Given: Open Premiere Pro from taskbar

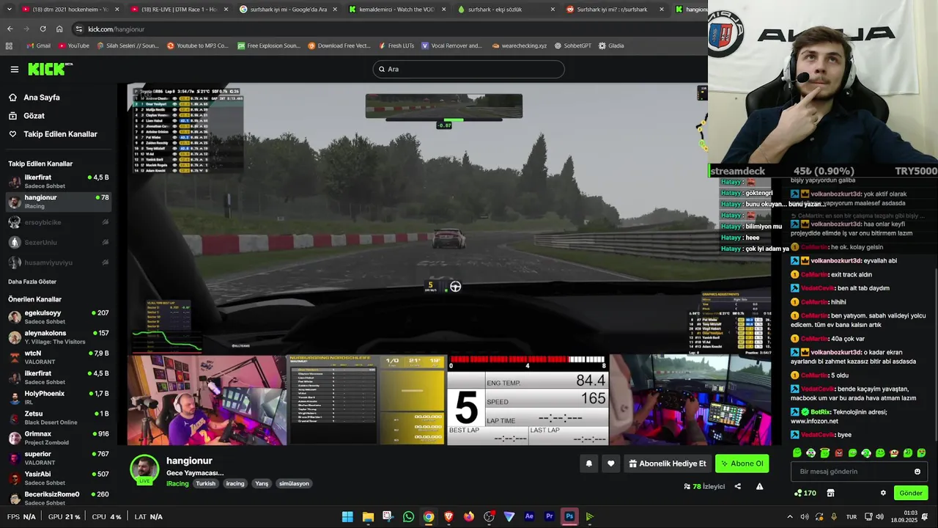Looking at the screenshot, I should pos(550,516).
